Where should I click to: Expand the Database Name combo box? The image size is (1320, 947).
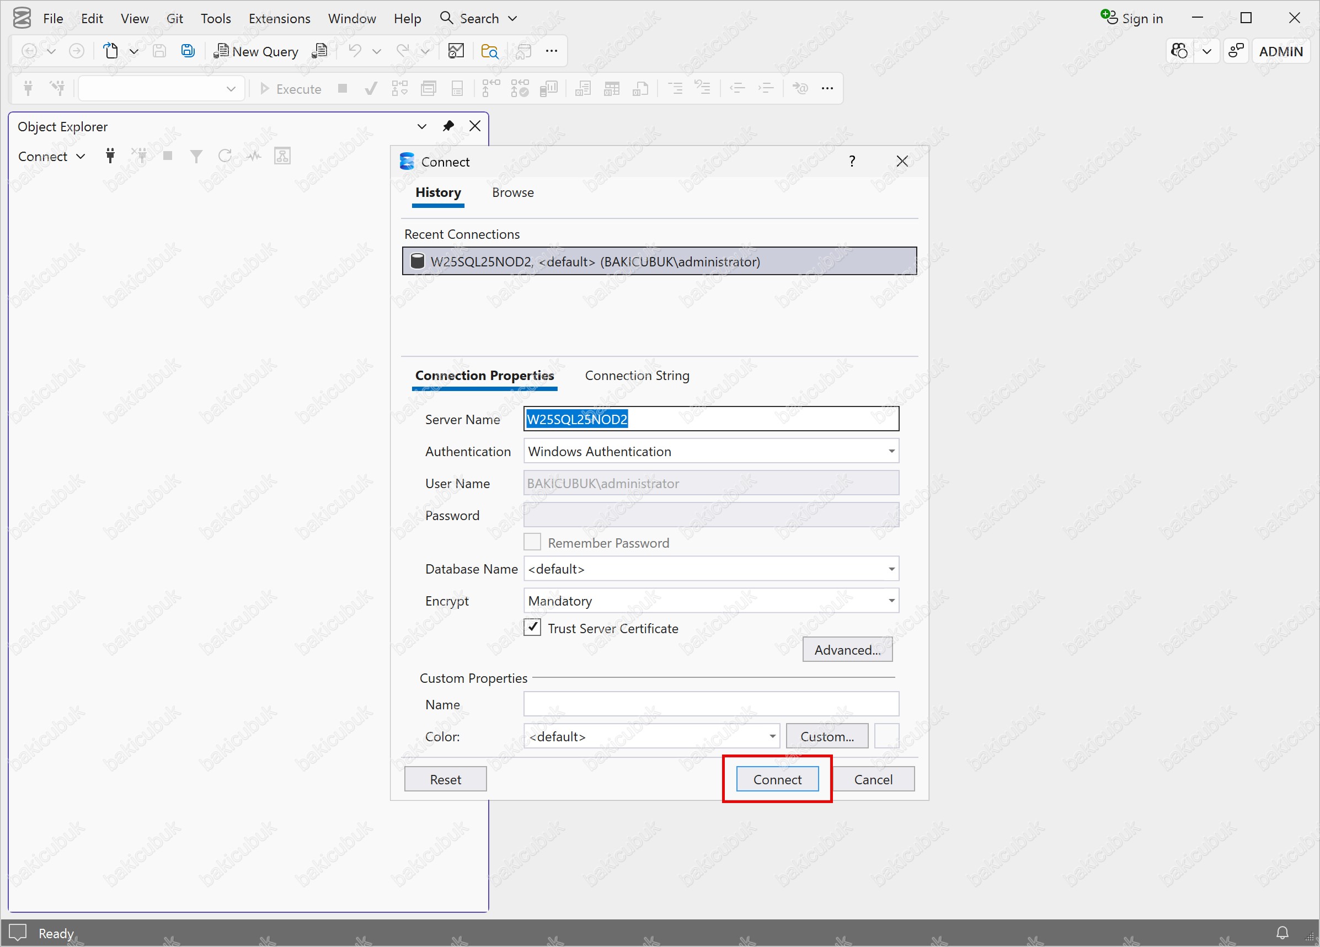891,569
